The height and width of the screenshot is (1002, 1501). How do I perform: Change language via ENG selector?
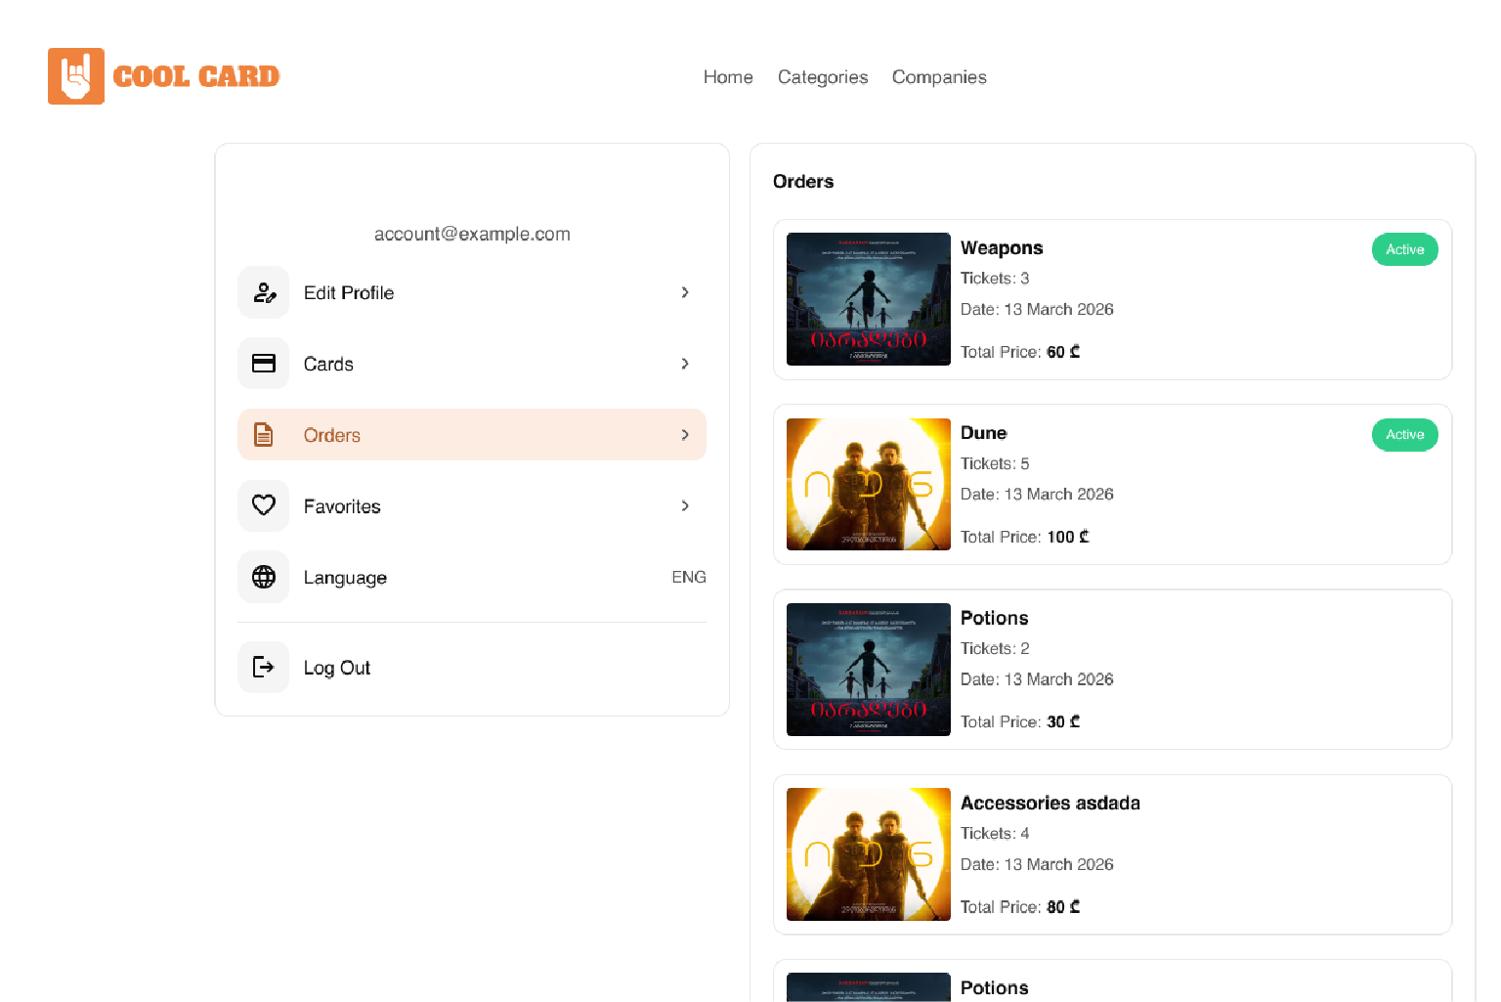[689, 577]
